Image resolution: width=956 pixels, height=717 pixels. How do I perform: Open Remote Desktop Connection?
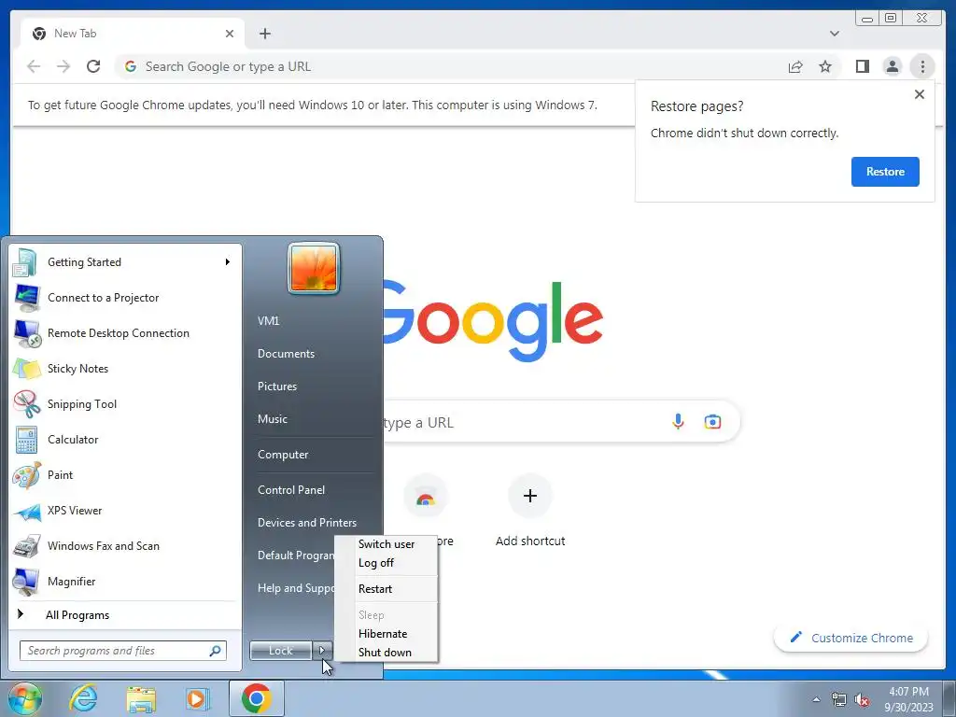pos(124,333)
